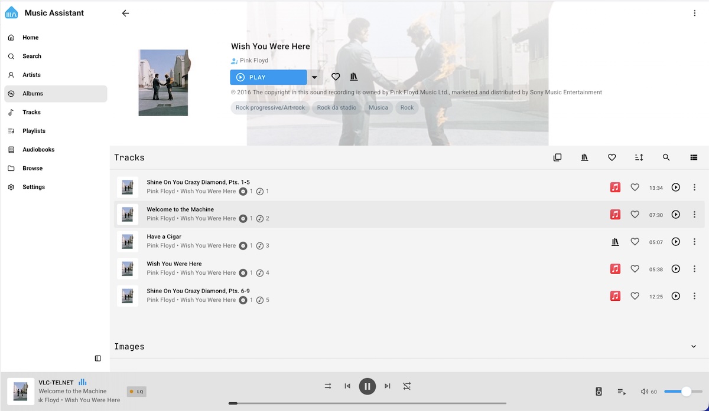The image size is (709, 411).
Task: Click the back arrow above the album
Action: (125, 13)
